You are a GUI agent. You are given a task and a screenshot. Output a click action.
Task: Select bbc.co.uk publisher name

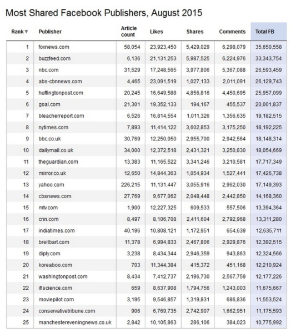point(50,139)
